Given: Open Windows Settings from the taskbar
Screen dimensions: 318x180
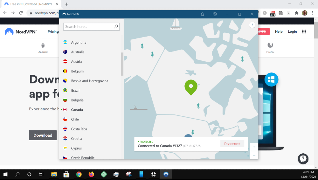Looking at the screenshot, I should click(154, 174).
